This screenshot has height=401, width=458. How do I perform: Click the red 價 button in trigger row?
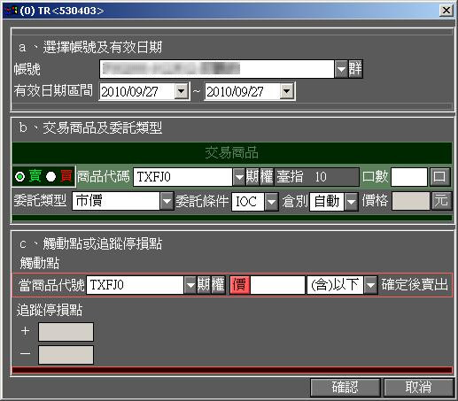pyautogui.click(x=240, y=285)
